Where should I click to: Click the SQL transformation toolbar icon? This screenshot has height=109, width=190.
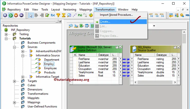187,15
